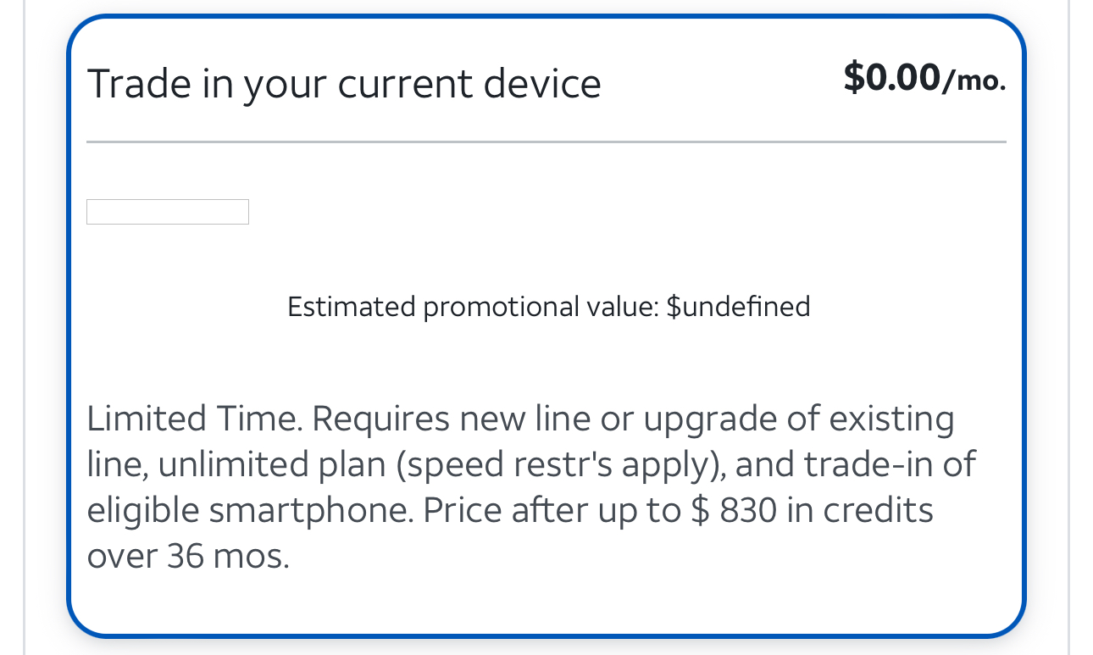Click "eligible smartphone" in the disclaimer
The height and width of the screenshot is (655, 1093).
coord(251,511)
